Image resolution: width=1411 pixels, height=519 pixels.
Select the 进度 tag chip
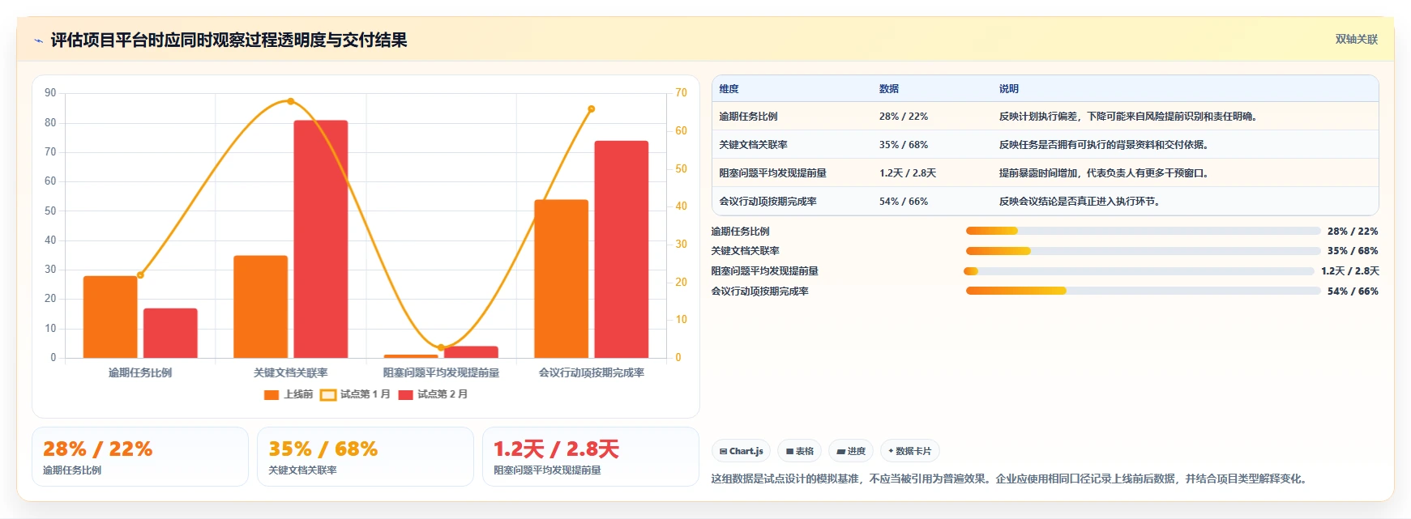[851, 451]
